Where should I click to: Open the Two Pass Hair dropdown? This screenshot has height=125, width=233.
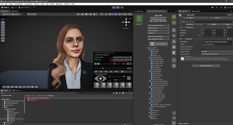(158, 31)
